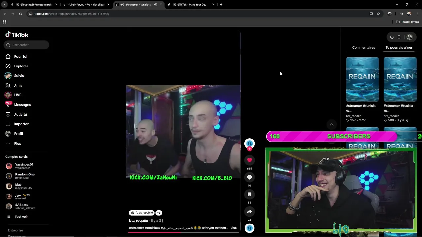Switch to #viral #foryou browser tab
The width and height of the screenshot is (422, 237).
click(86, 5)
